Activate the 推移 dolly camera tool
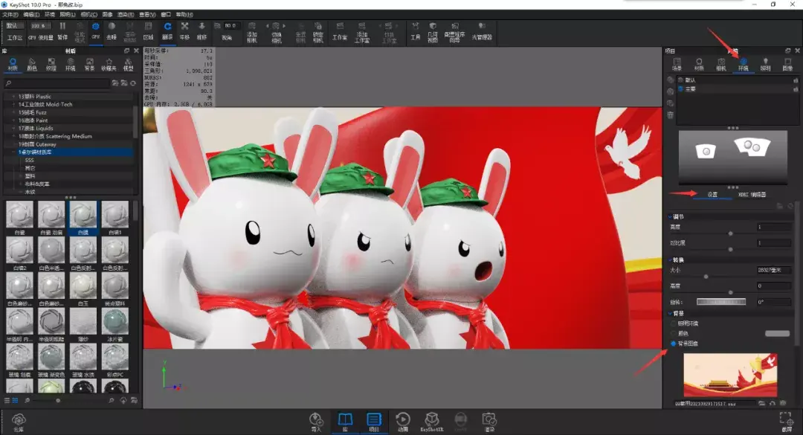Screen dimensions: 803x435 click(x=201, y=30)
